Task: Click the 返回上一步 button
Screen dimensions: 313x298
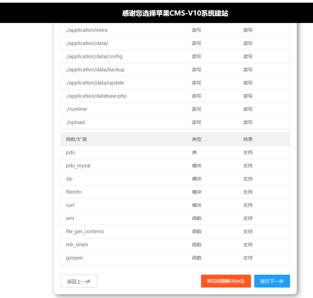Action: pos(79,281)
